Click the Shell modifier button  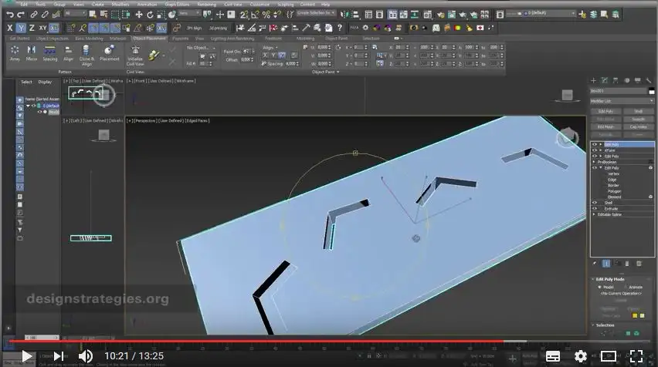[638, 112]
